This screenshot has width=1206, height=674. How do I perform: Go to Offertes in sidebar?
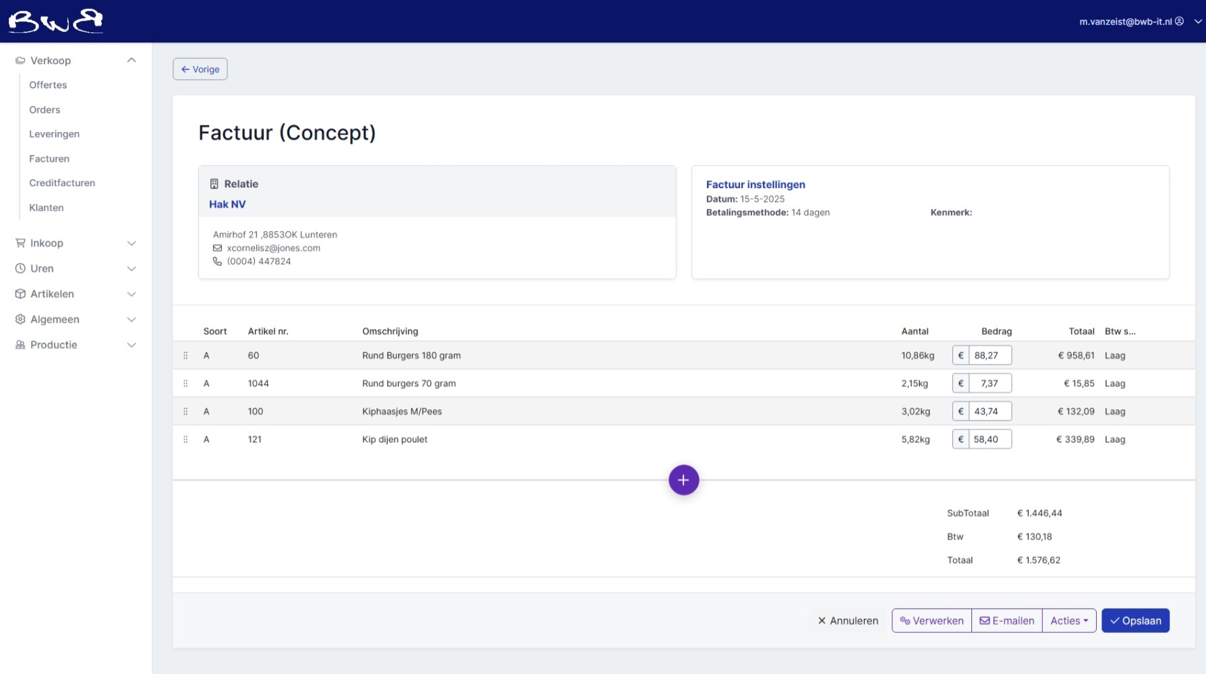pos(48,85)
